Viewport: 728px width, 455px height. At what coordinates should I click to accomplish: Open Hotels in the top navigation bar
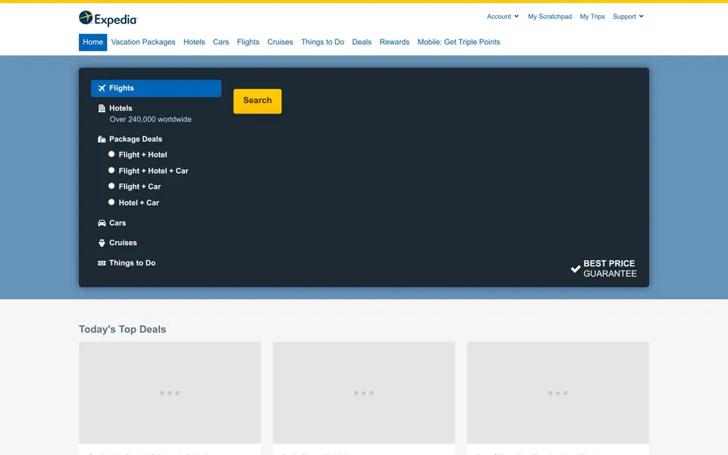click(194, 42)
